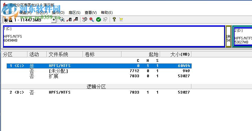Click the 7712 start cylinder value

pyautogui.click(x=134, y=71)
